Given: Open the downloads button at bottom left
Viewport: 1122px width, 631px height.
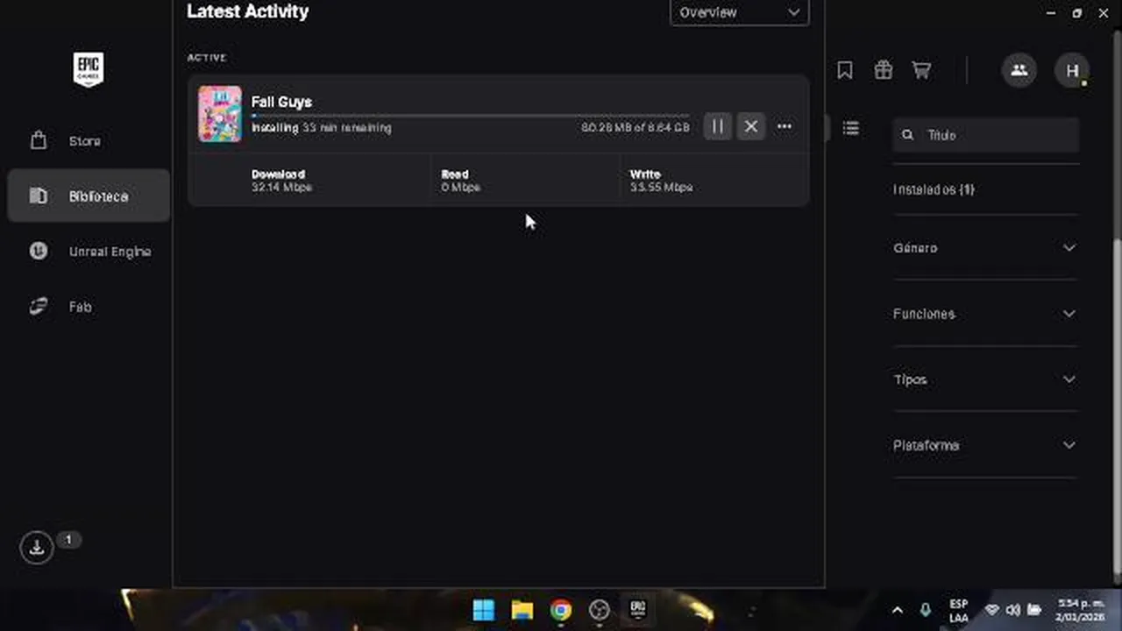Looking at the screenshot, I should [37, 548].
